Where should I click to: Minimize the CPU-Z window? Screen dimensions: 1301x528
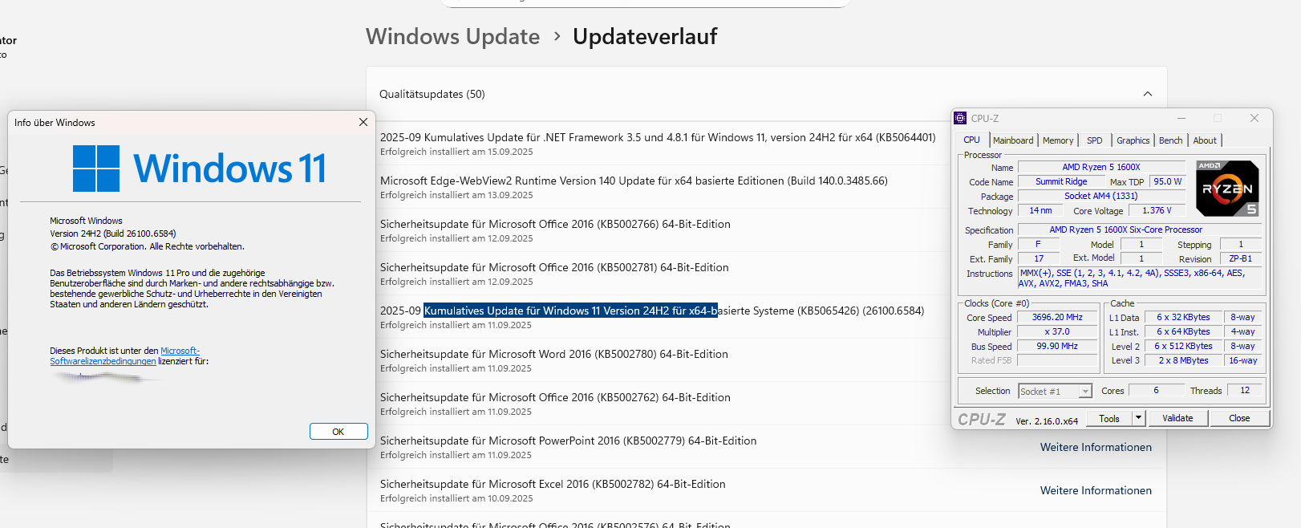click(1181, 118)
